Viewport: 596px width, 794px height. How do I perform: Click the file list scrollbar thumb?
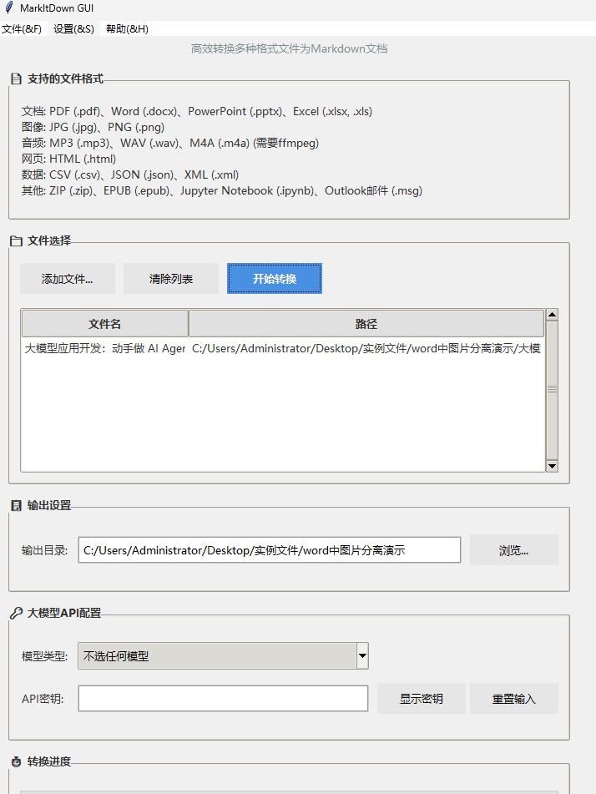click(552, 390)
